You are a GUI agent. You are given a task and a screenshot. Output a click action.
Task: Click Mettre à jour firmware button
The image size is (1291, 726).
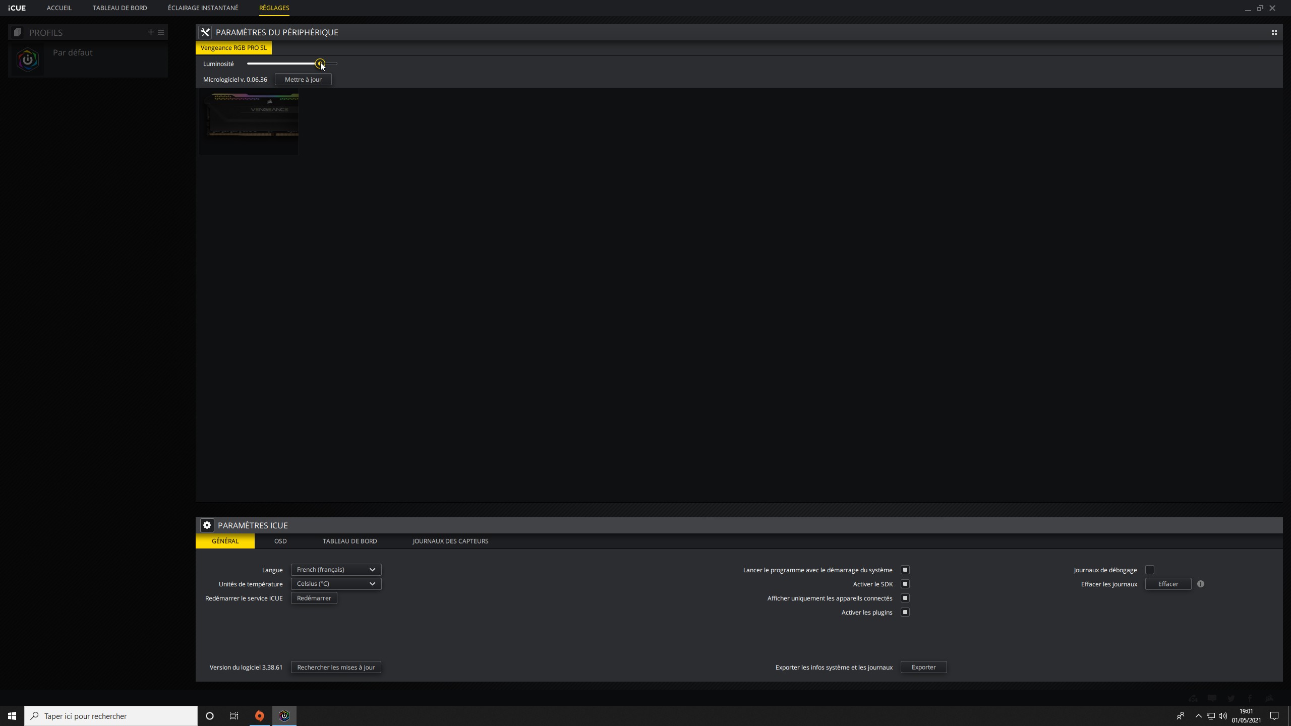pyautogui.click(x=303, y=80)
